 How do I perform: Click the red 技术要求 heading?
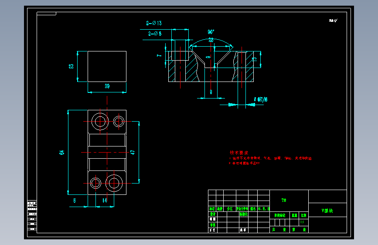(x=239, y=153)
